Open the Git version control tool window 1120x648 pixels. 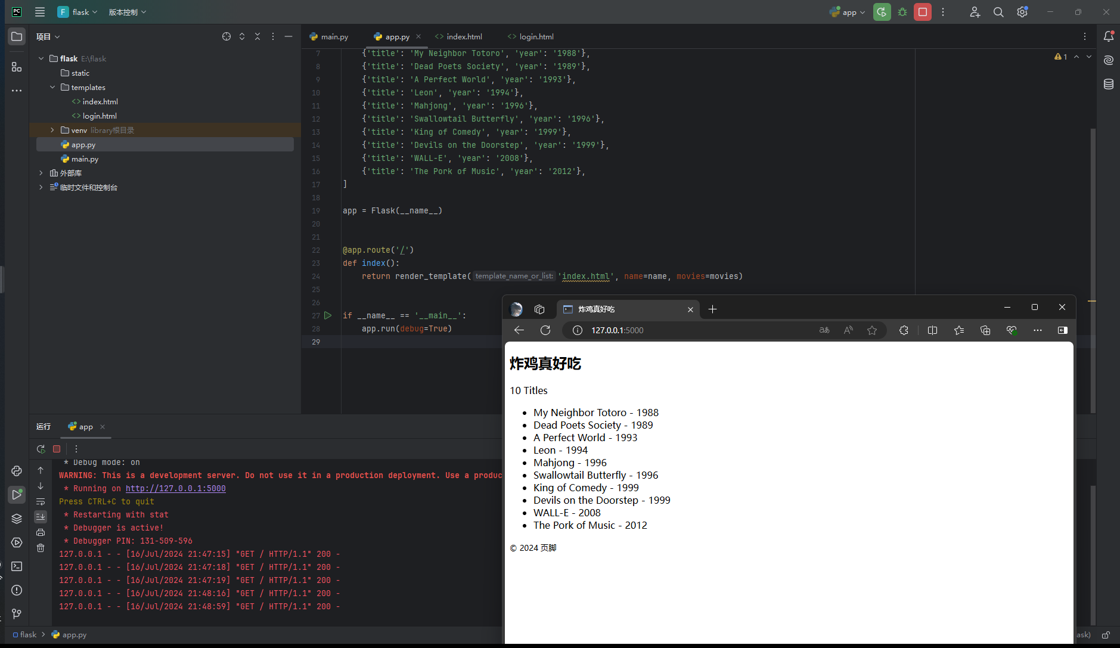[x=17, y=613]
